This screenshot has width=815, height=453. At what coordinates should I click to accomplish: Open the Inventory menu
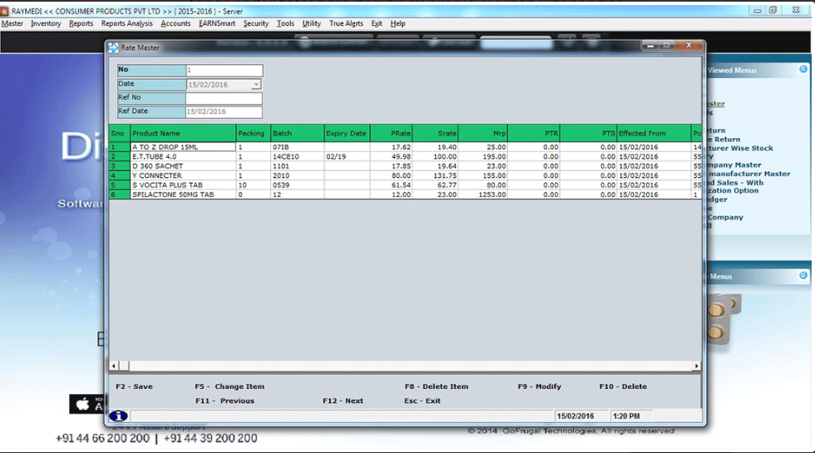46,24
